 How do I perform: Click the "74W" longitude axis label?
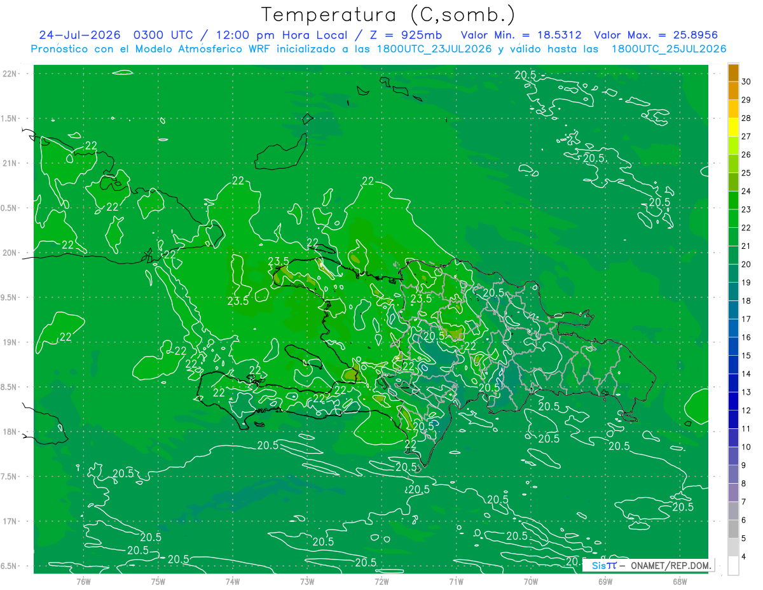233,581
